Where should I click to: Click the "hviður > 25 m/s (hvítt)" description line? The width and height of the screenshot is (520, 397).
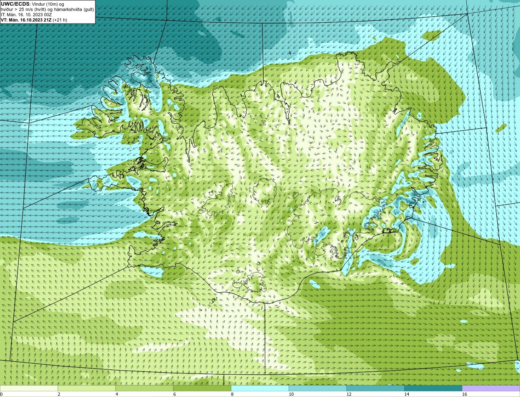[x=47, y=9]
